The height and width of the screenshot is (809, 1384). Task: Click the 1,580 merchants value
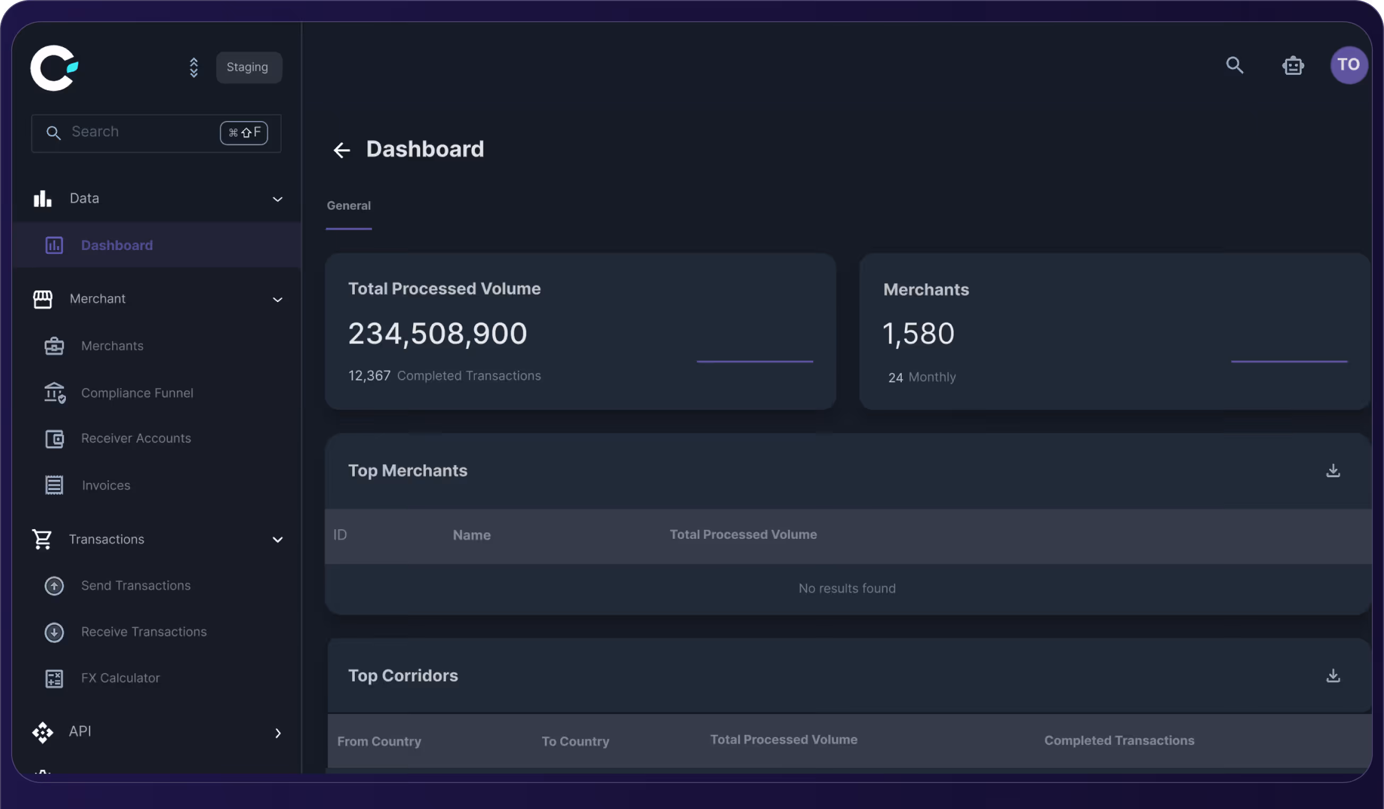pyautogui.click(x=918, y=334)
